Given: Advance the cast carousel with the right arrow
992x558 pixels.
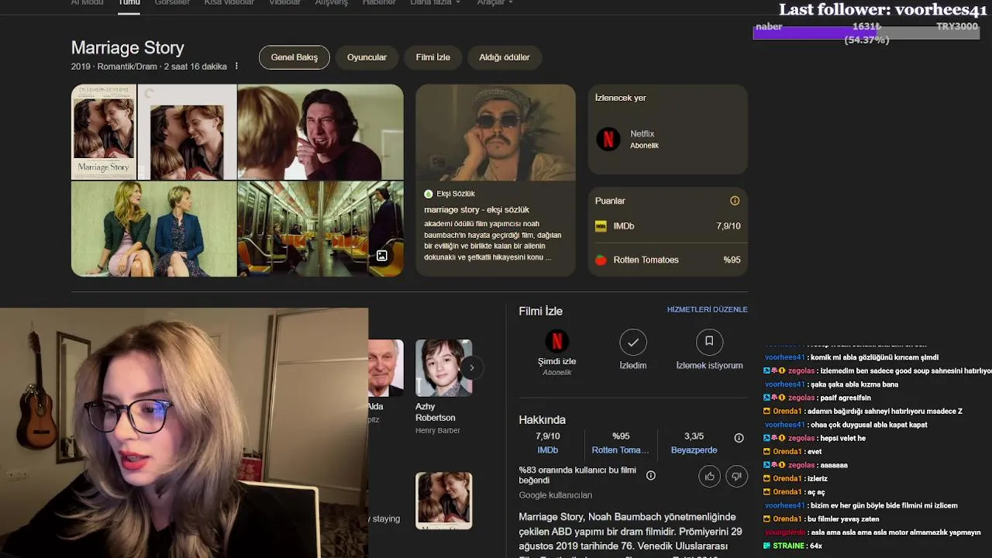Looking at the screenshot, I should coord(471,368).
